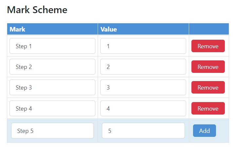This screenshot has height=149, width=235.
Task: Remove the Step 1 row
Action: coord(208,46)
